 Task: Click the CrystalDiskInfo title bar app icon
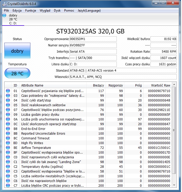click(4, 4)
